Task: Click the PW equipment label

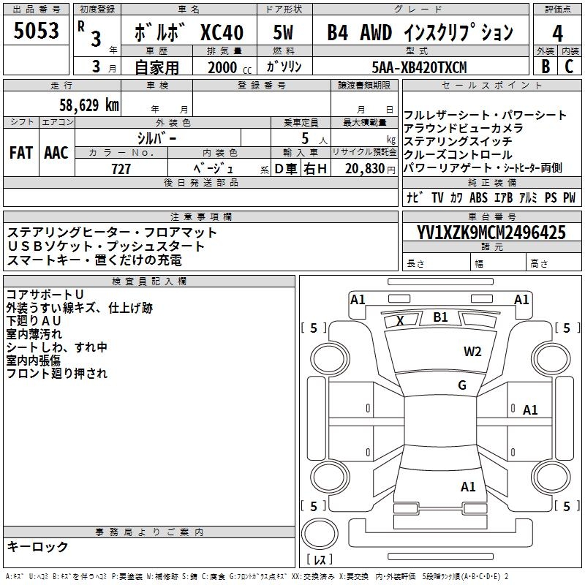Action: point(570,197)
